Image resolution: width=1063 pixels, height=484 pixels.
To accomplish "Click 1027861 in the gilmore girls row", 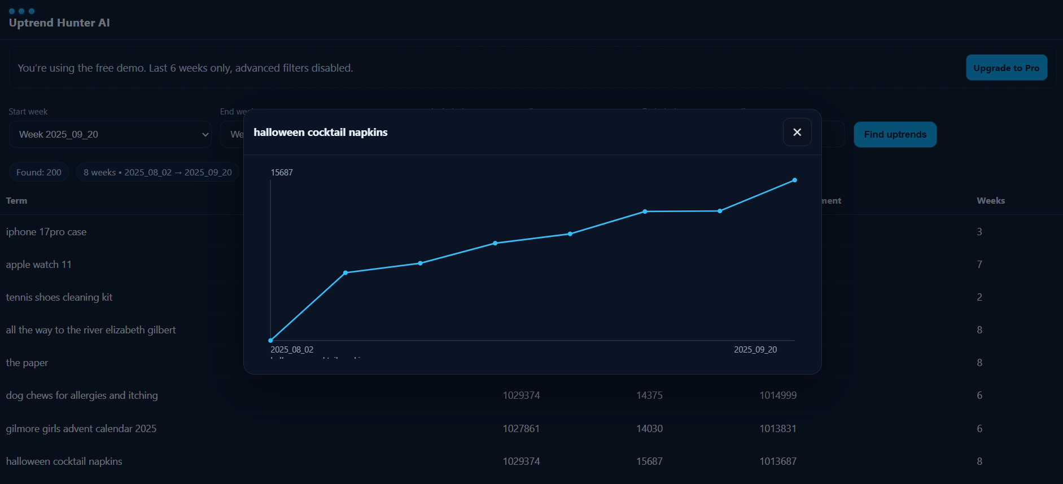I will pos(522,429).
